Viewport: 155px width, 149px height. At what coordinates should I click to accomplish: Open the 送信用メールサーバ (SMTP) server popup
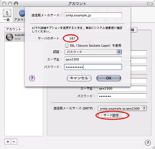click(122, 108)
